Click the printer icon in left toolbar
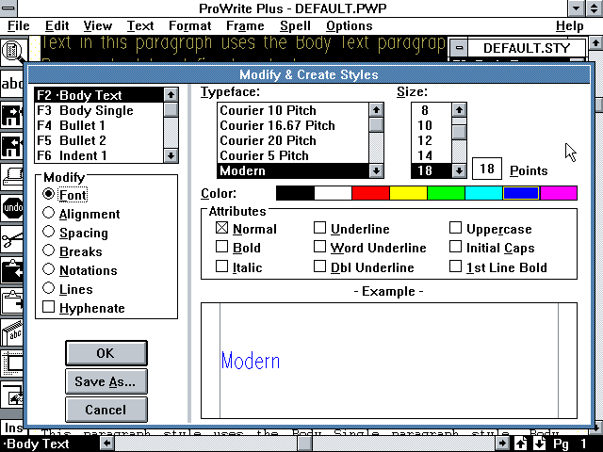 [11, 177]
